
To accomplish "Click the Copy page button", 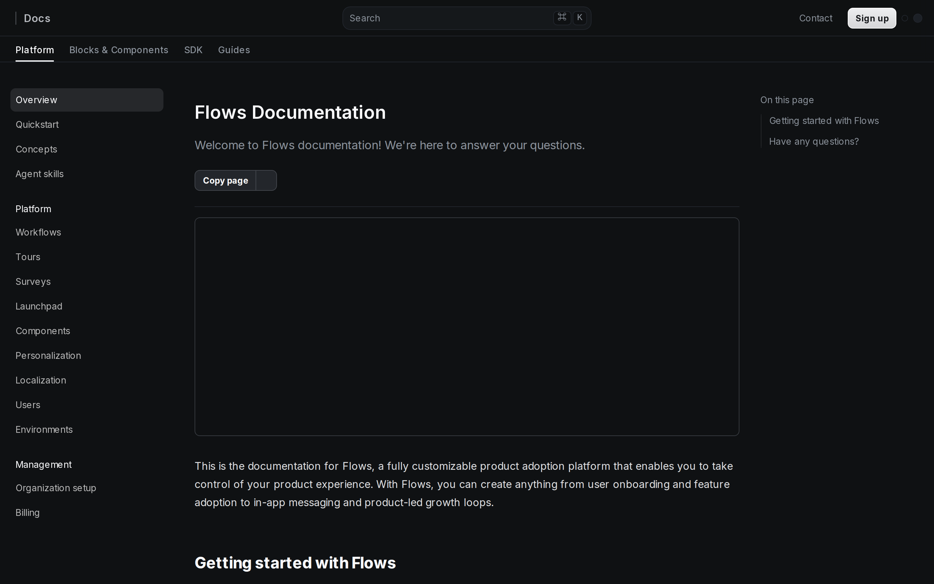I will tap(225, 180).
